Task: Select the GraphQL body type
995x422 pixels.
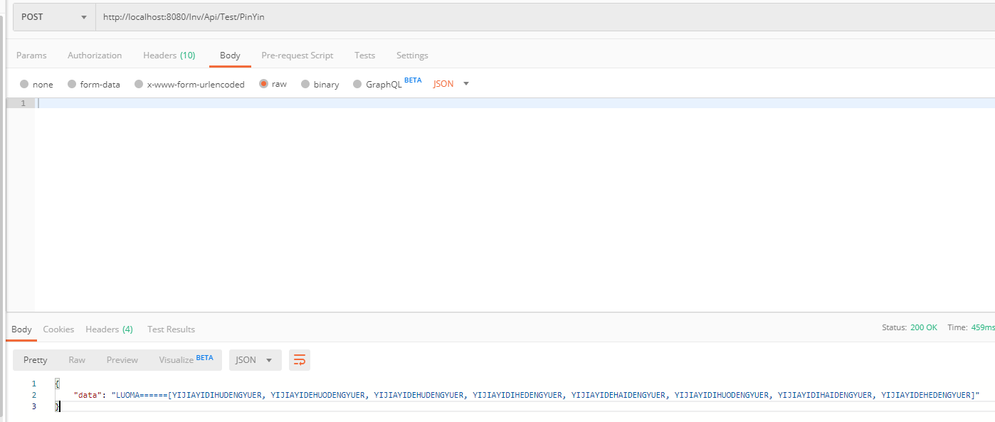Action: [387, 83]
